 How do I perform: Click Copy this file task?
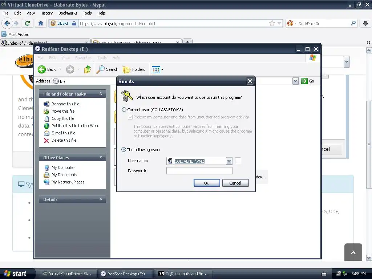63,118
